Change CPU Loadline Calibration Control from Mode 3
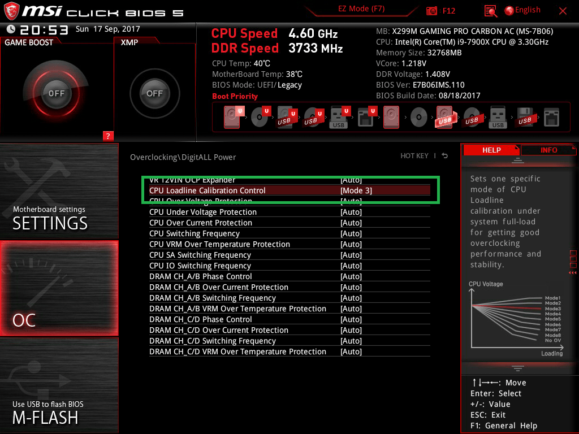The image size is (579, 434). tap(289, 190)
